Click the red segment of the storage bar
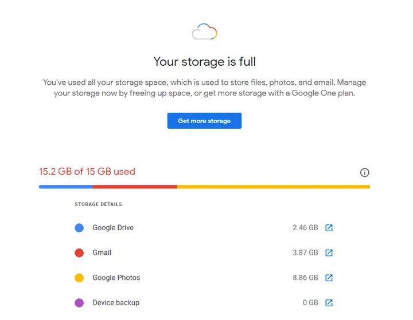This screenshot has height=320, width=413. coord(135,187)
